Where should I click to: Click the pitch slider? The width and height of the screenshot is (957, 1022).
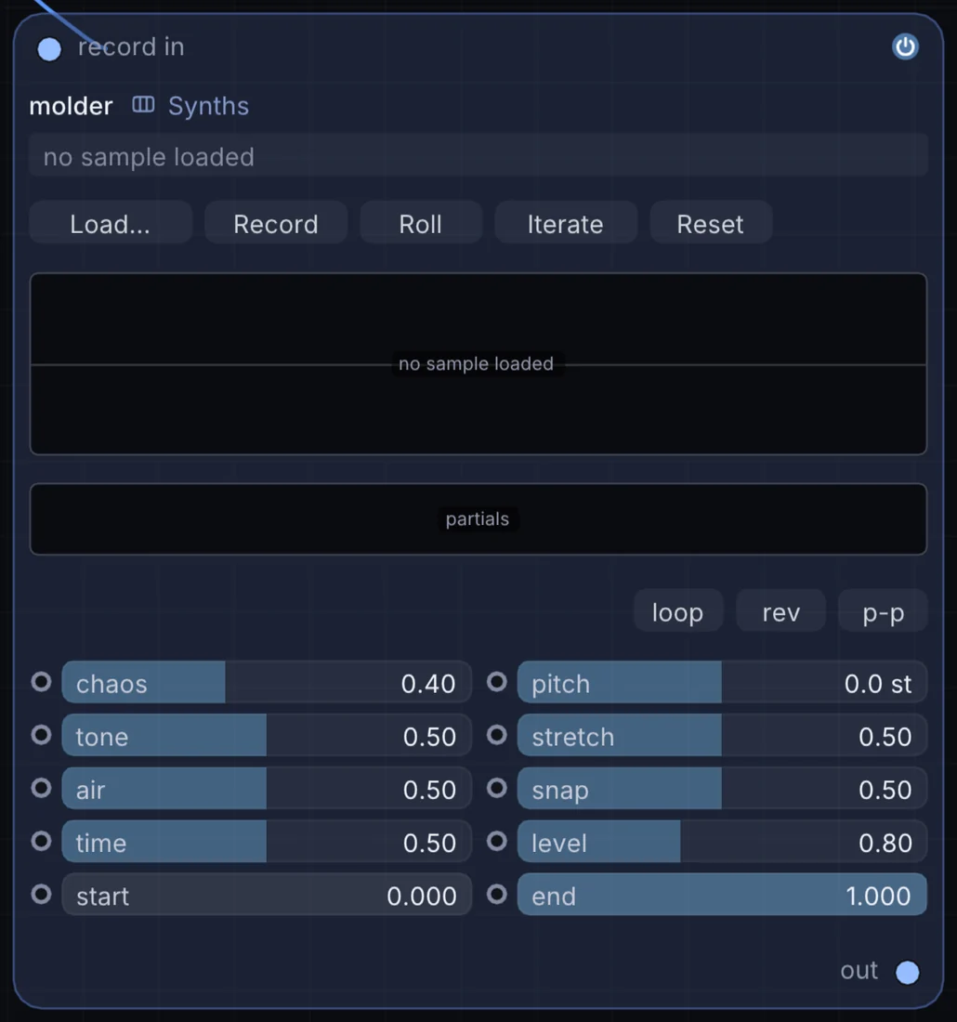pyautogui.click(x=722, y=683)
